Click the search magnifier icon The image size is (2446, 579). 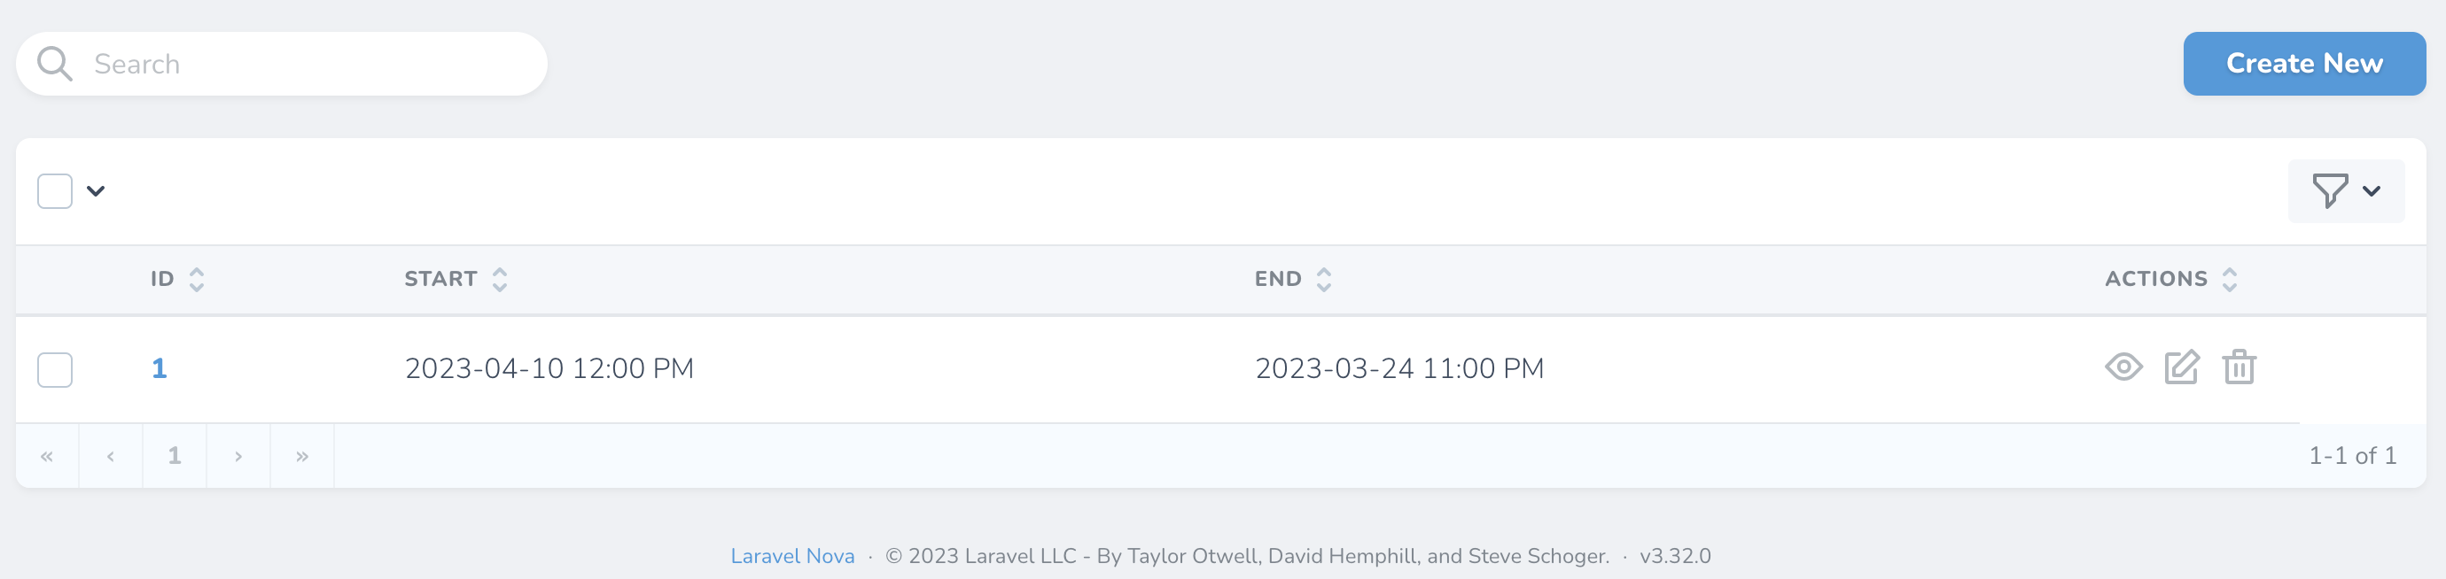click(54, 64)
